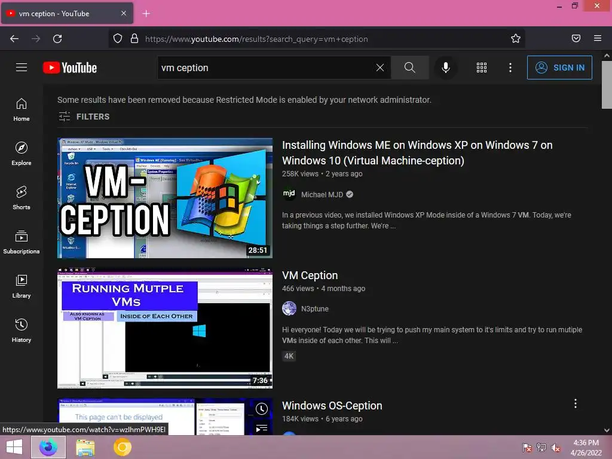Open Michael MJD channel avatar
This screenshot has height=459, width=612.
pyautogui.click(x=289, y=194)
